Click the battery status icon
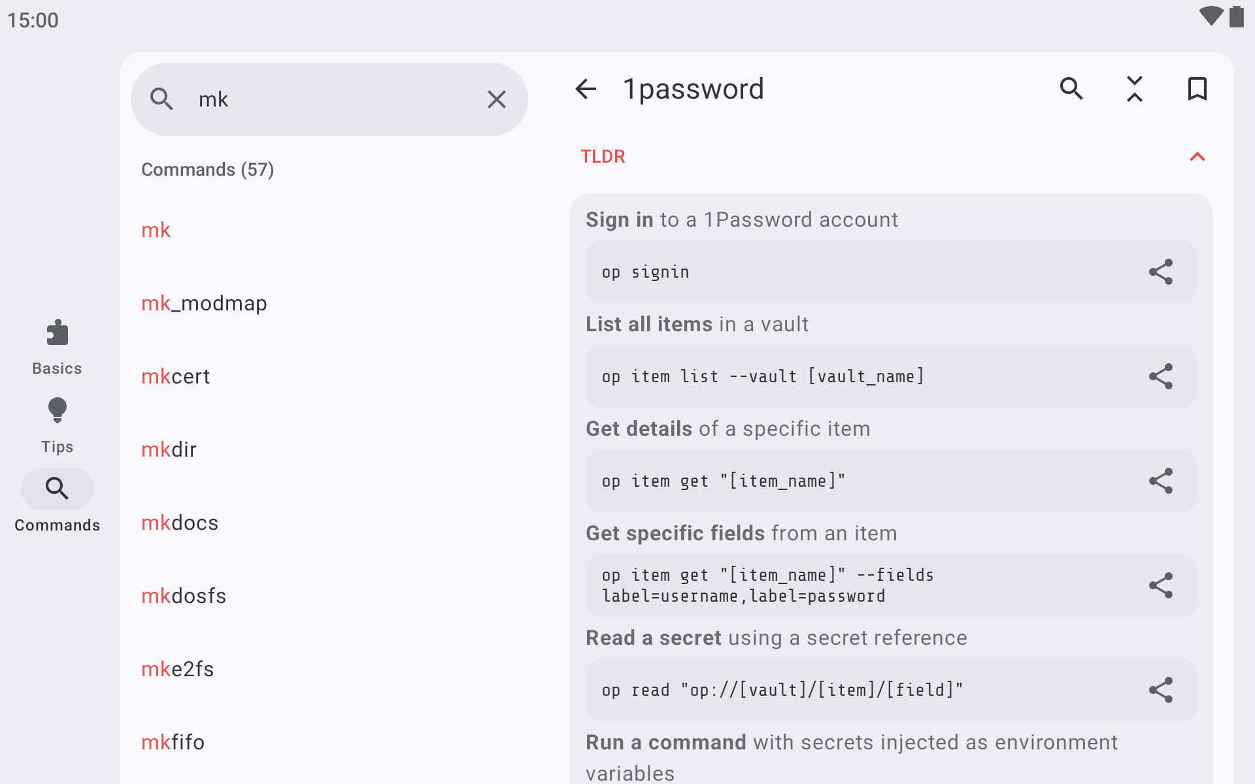This screenshot has width=1255, height=784. tap(1236, 16)
